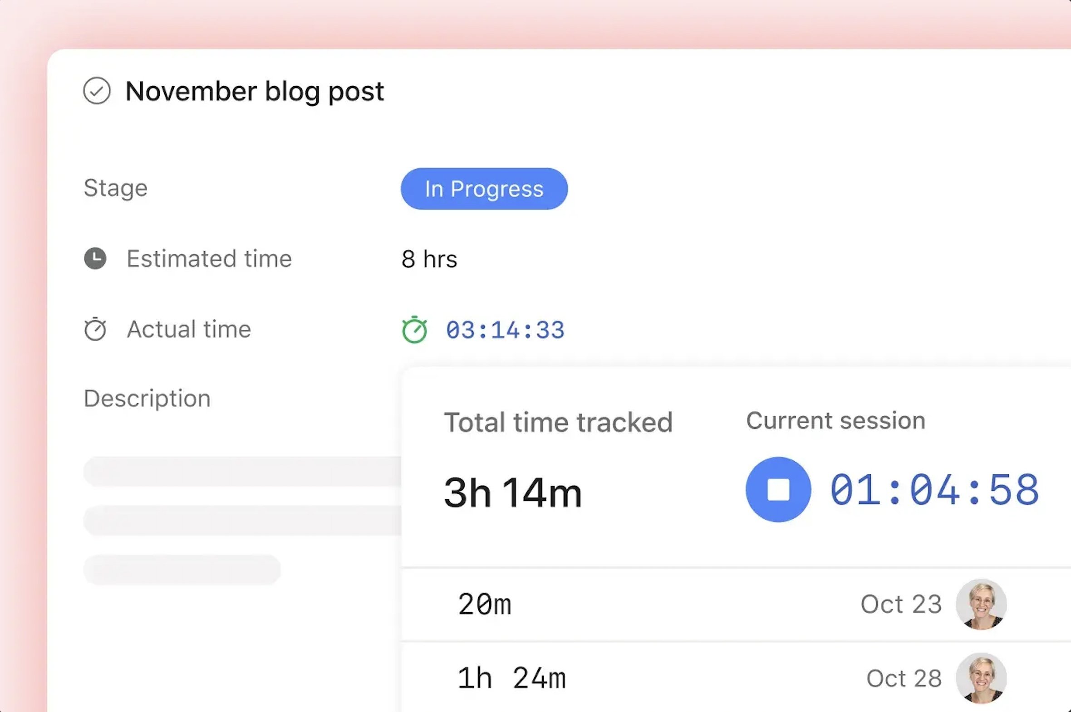Open the 20m time entry from Oct 23
Image resolution: width=1071 pixels, height=712 pixels.
coord(484,604)
